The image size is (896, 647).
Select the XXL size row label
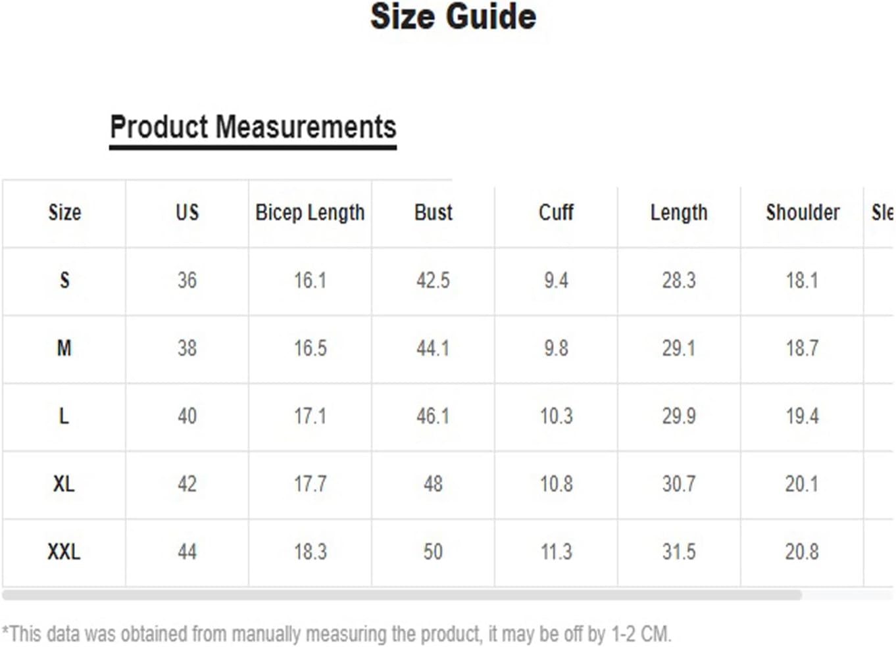click(x=64, y=552)
